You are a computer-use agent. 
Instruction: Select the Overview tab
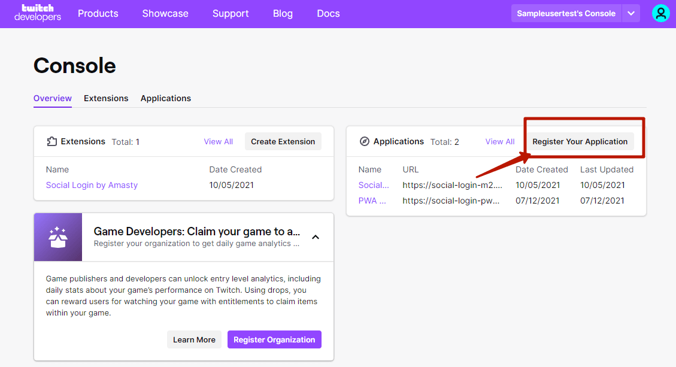(53, 98)
